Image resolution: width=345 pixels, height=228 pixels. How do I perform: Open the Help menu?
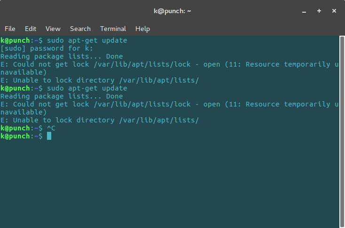(142, 29)
